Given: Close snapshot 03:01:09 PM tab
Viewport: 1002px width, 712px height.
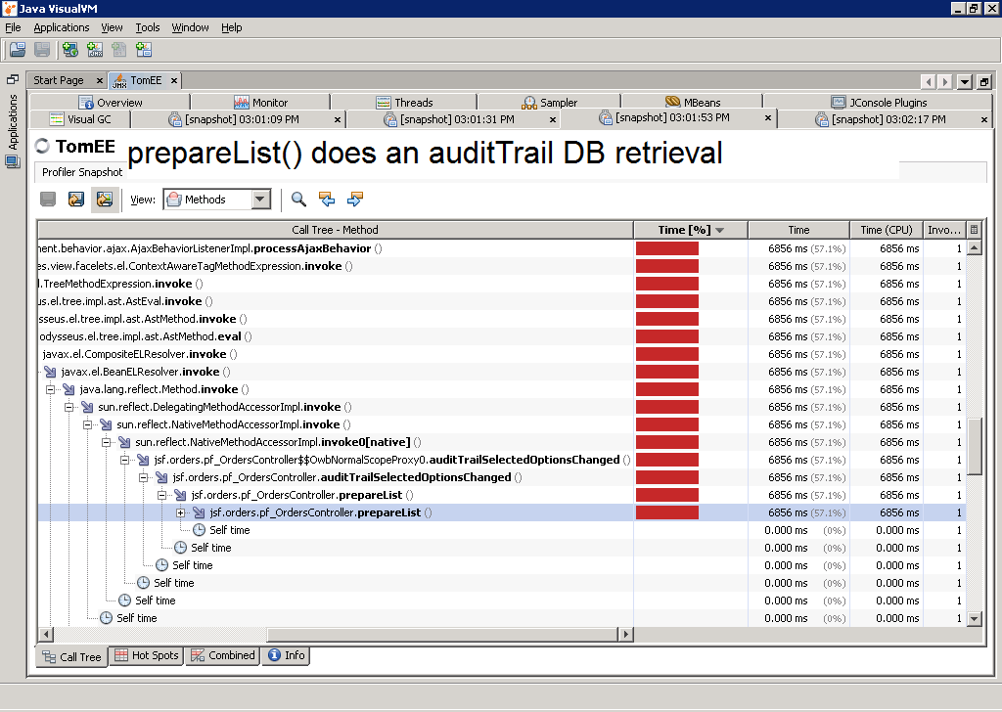Looking at the screenshot, I should [x=338, y=119].
